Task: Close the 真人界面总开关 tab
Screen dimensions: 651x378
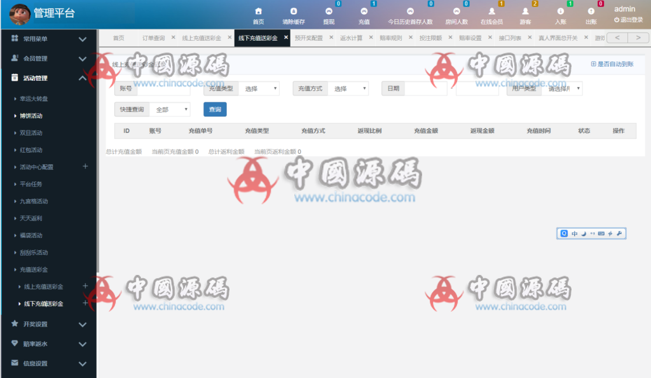Action: (586, 38)
